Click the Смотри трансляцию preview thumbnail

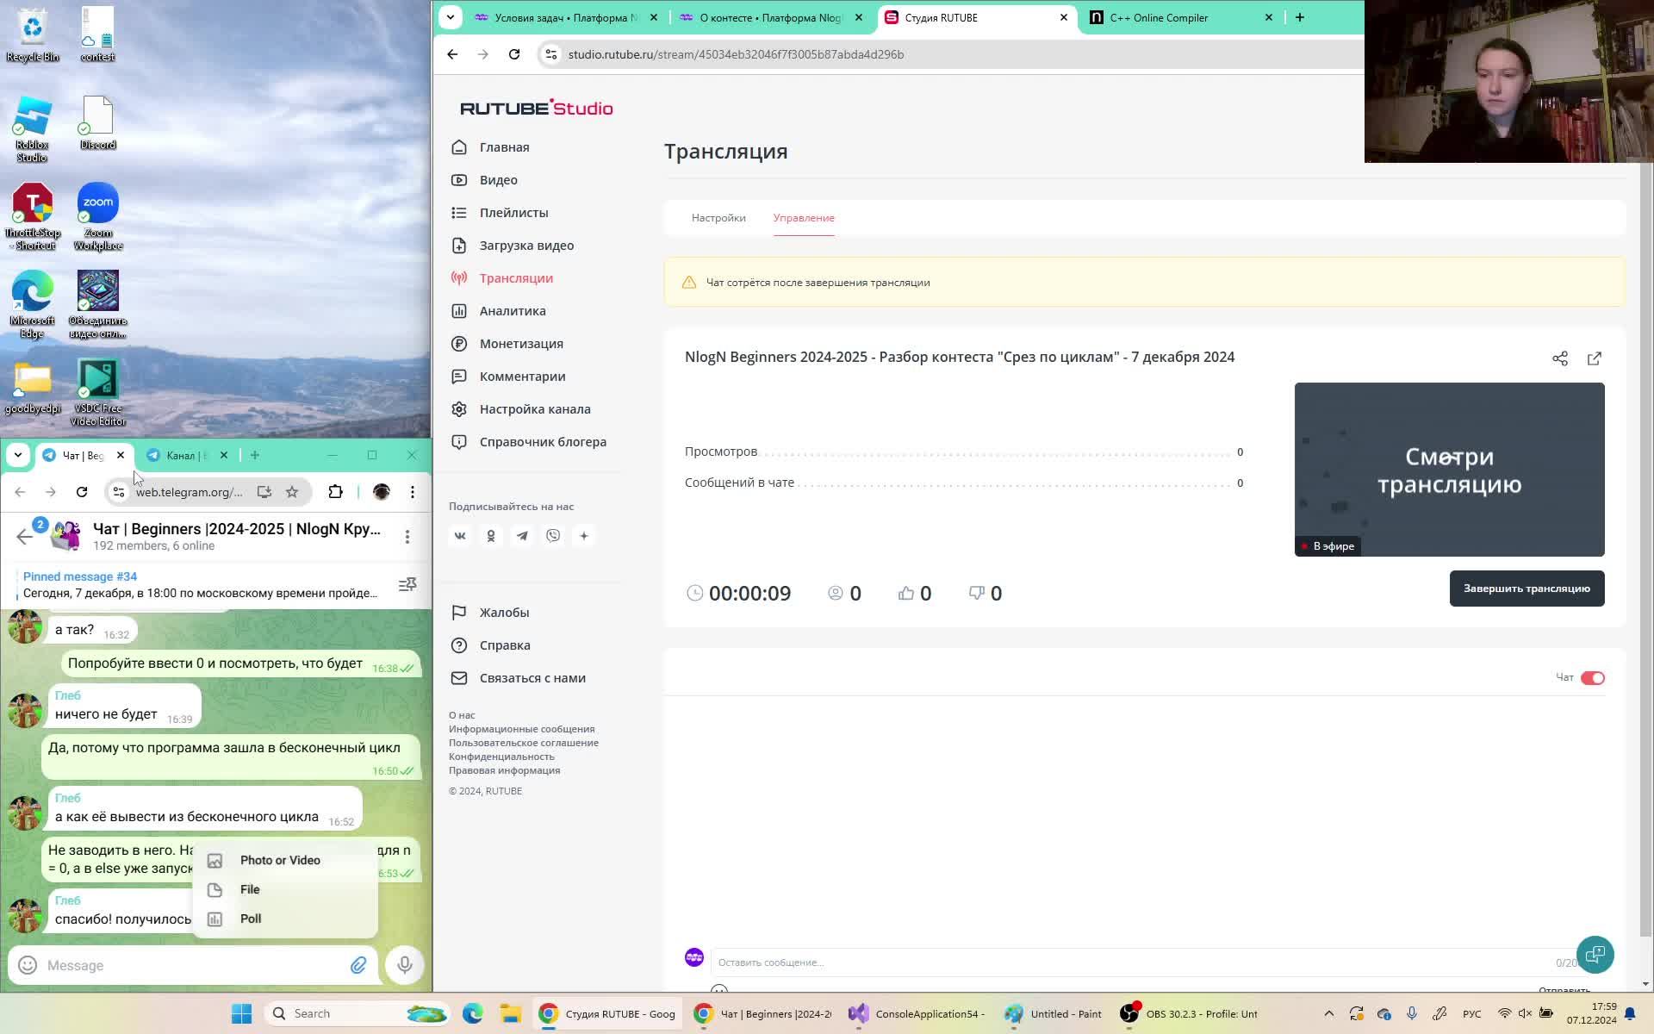pos(1448,469)
